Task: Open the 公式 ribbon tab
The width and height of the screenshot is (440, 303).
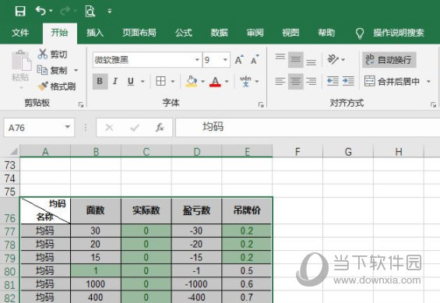Action: [184, 33]
